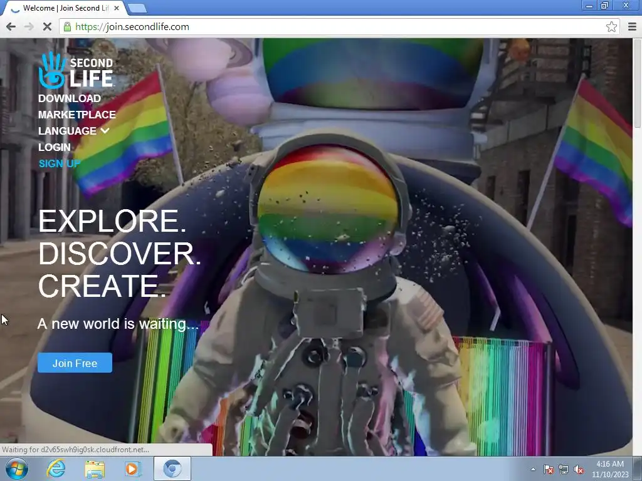Restore down the Chrome window
This screenshot has height=481, width=642.
pyautogui.click(x=604, y=6)
